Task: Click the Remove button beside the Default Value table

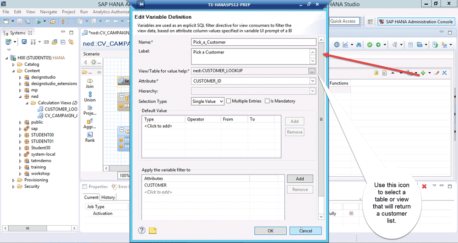Action: 294,132
